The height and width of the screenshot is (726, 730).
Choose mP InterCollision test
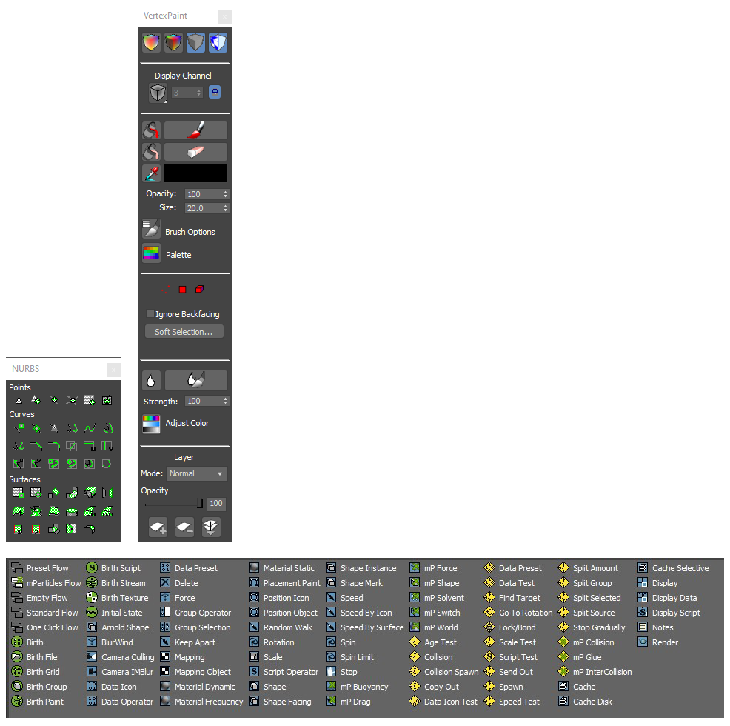click(x=595, y=672)
